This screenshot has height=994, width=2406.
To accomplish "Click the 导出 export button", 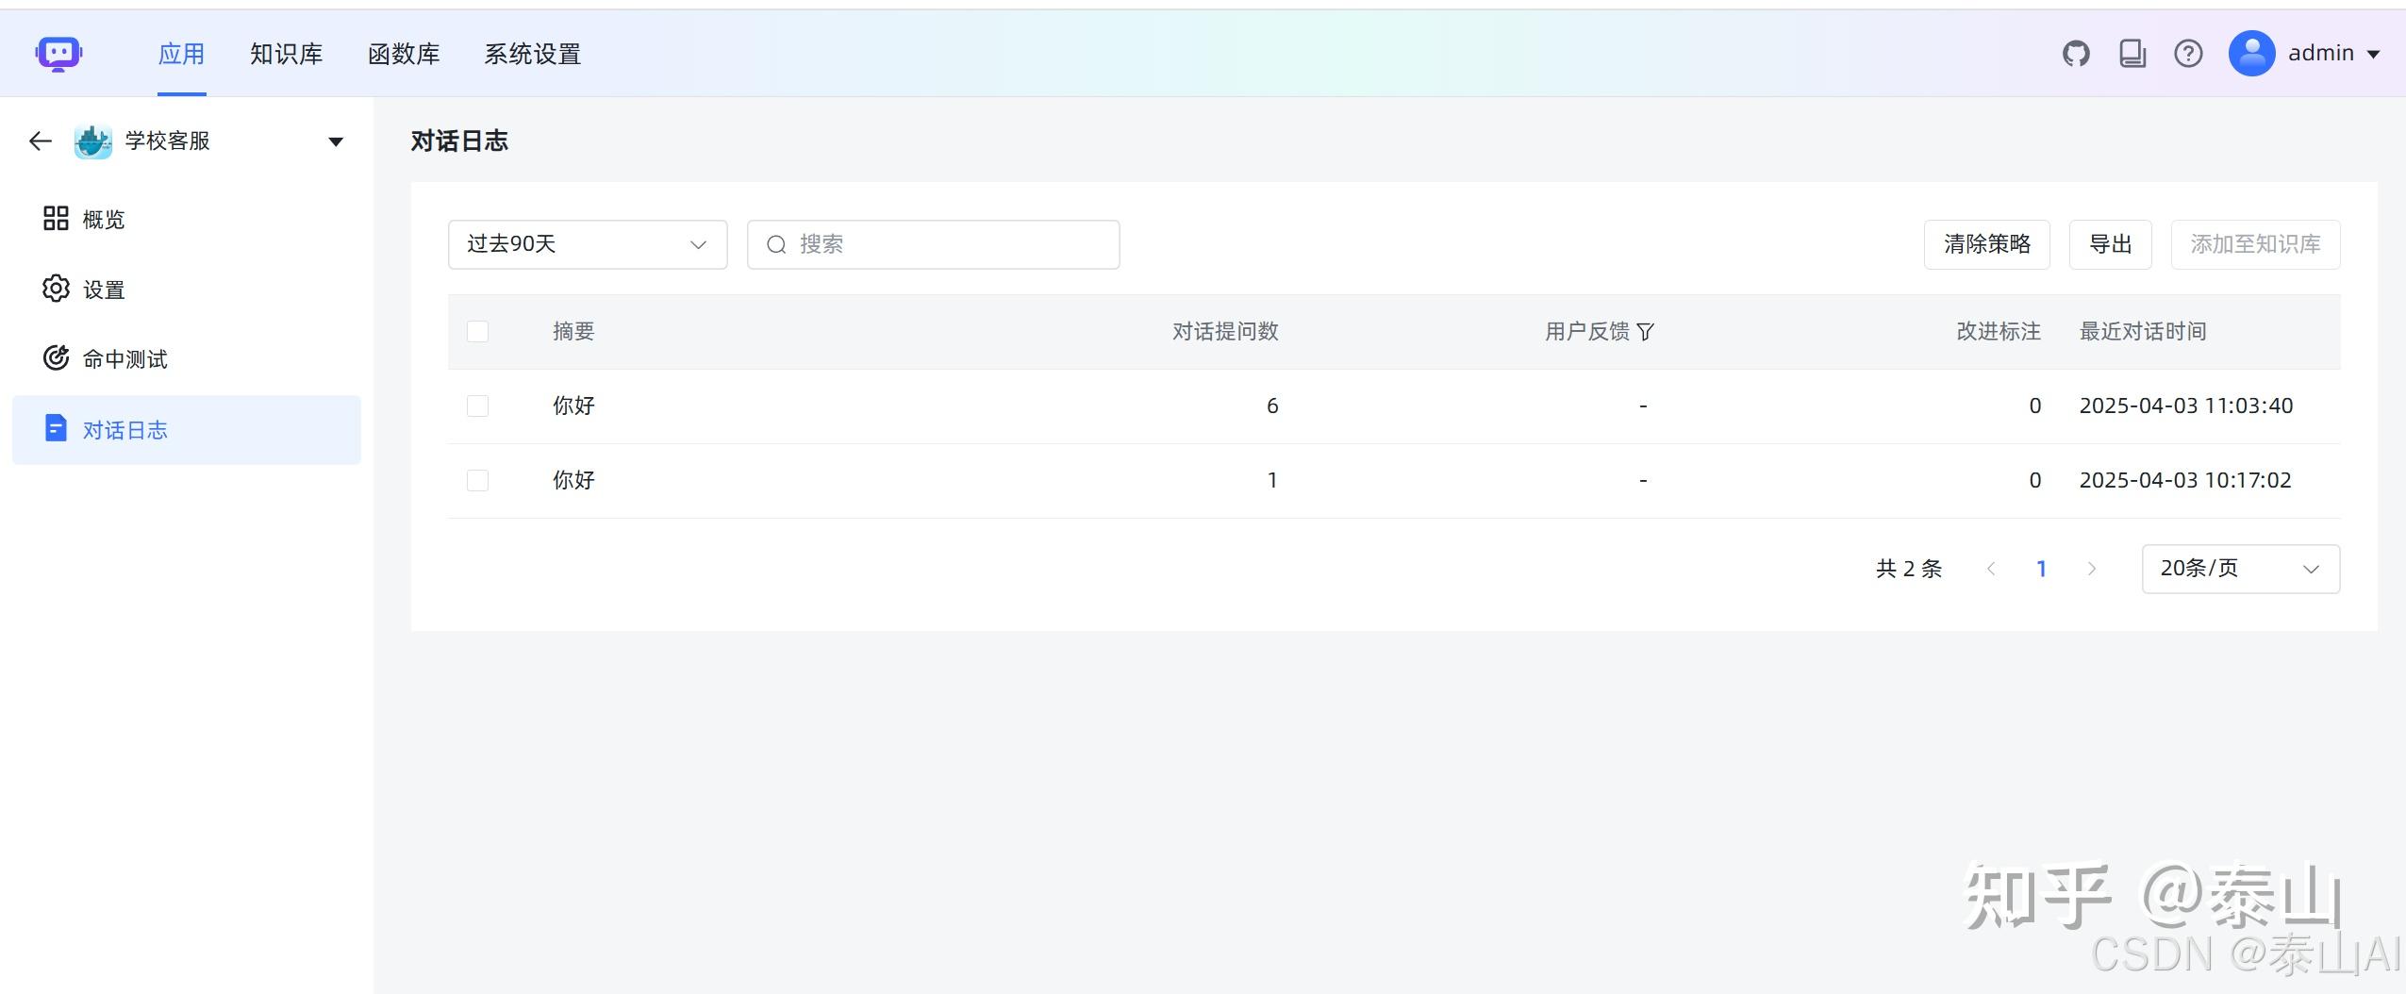I will tap(2110, 244).
